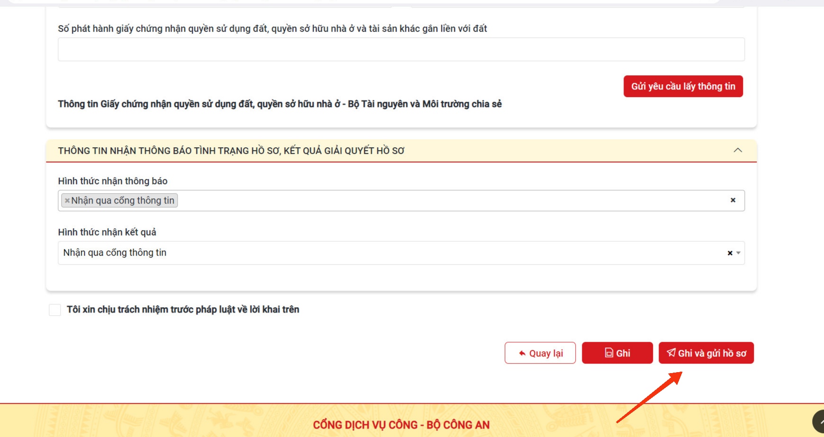Tick the legal responsibility declaration checkbox

(55, 310)
